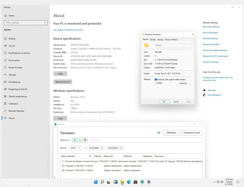Copy Windows specifications
This screenshot has height=187, width=244.
(x=60, y=118)
